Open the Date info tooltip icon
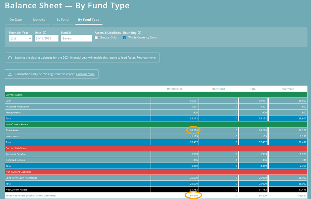The height and width of the screenshot is (199, 311). click(45, 32)
